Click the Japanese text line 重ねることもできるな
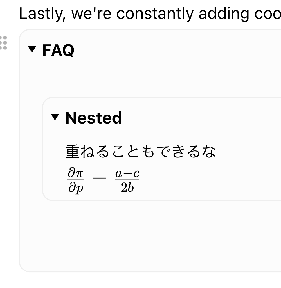This screenshot has width=281, height=288. (140, 152)
